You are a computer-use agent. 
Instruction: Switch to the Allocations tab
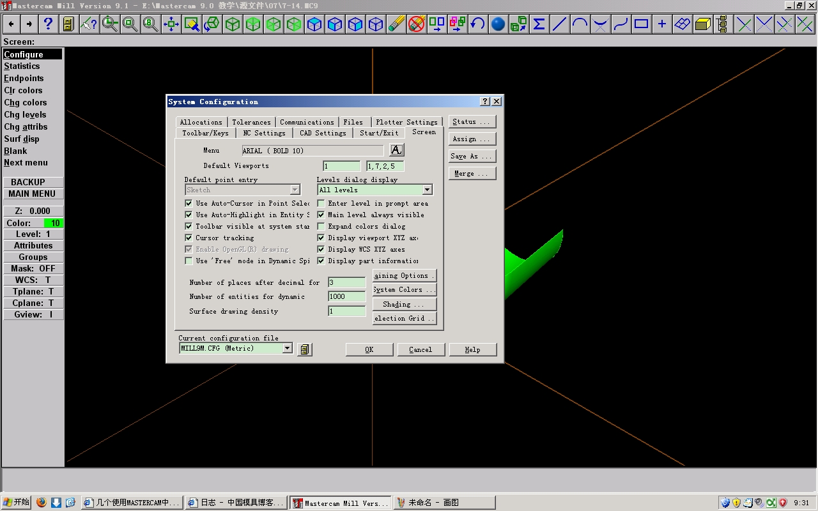[201, 122]
